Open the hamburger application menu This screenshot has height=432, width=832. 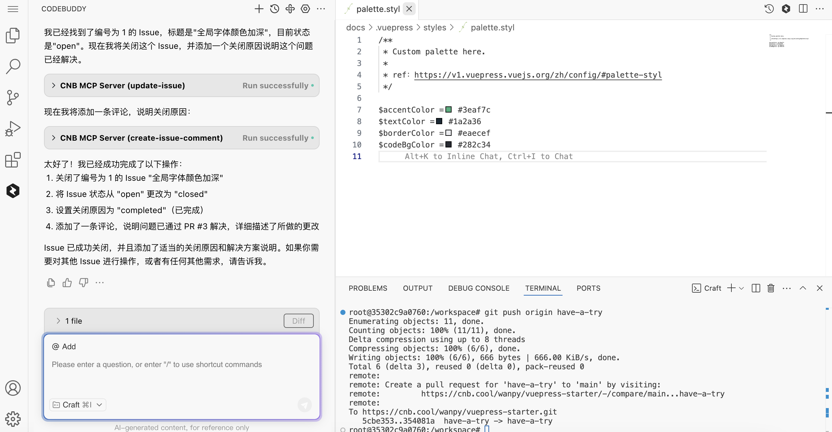13,9
